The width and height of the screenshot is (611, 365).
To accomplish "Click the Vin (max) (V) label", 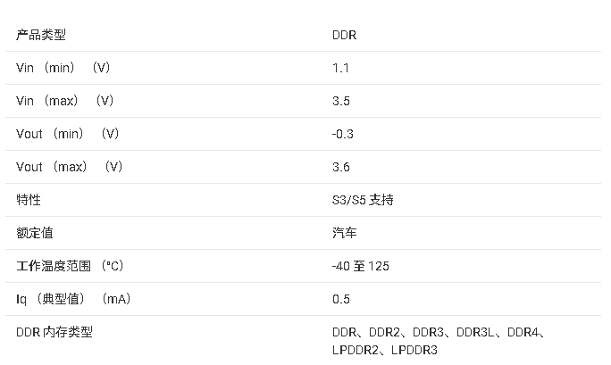I will 64,101.
